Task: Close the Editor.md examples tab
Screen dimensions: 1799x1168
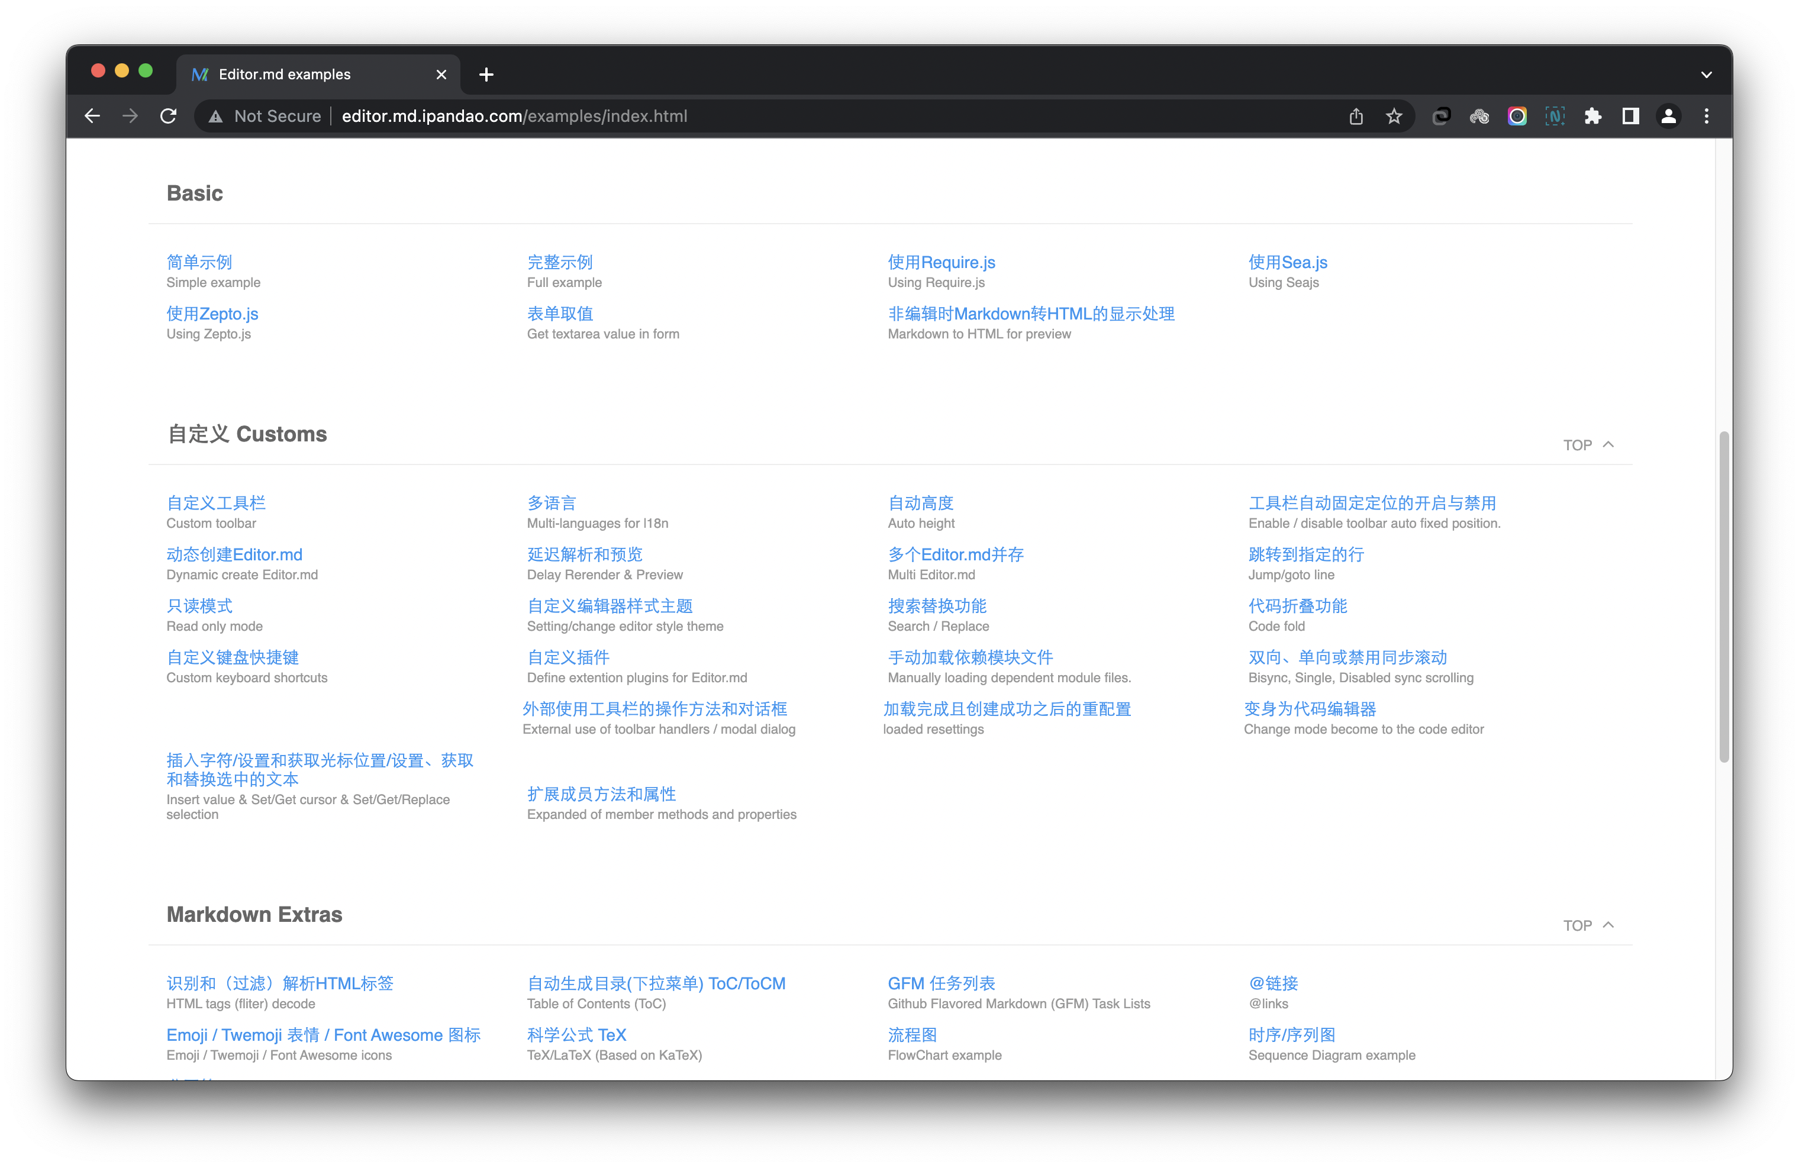Action: (441, 74)
